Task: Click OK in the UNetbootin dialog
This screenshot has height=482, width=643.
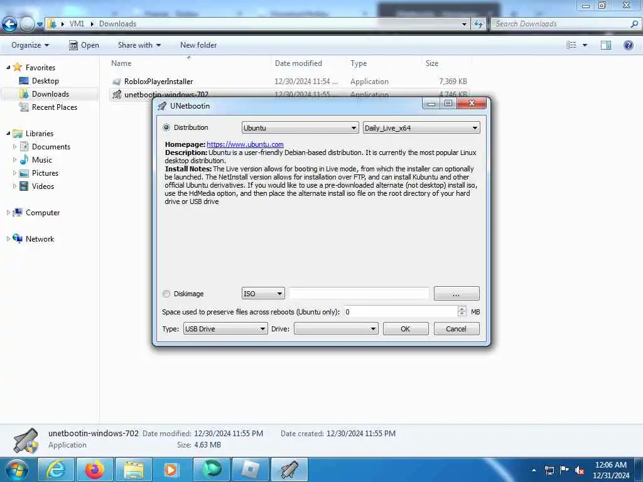Action: pos(406,329)
